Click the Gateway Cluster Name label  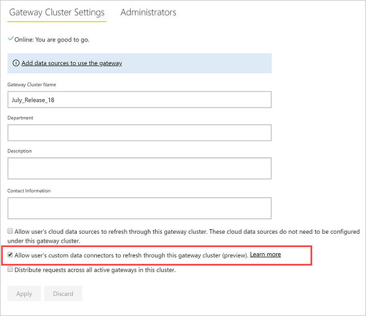pyautogui.click(x=32, y=85)
